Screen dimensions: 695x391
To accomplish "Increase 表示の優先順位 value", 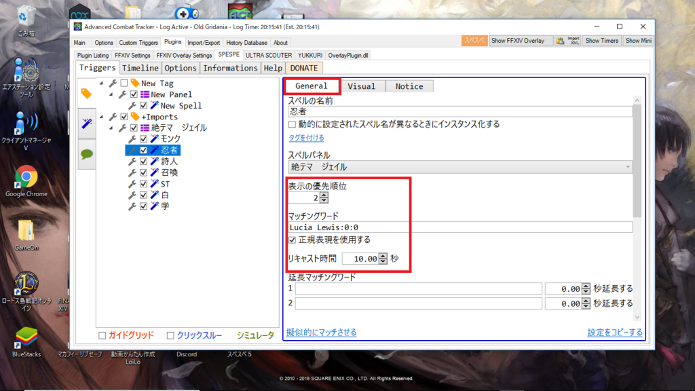I will coord(324,195).
